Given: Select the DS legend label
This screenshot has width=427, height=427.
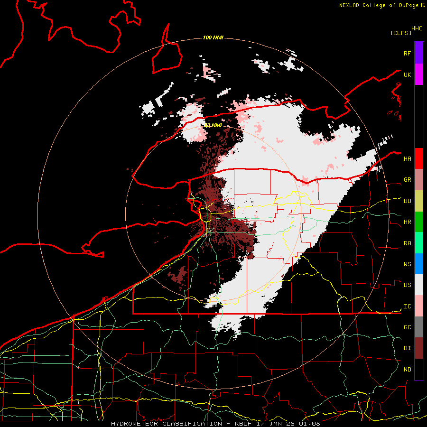Looking at the screenshot, I should [x=407, y=285].
